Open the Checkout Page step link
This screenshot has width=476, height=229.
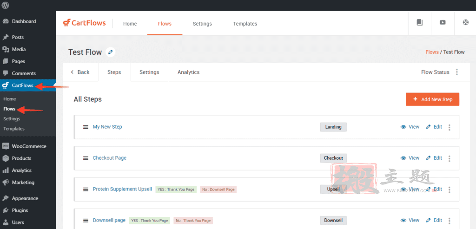(110, 158)
